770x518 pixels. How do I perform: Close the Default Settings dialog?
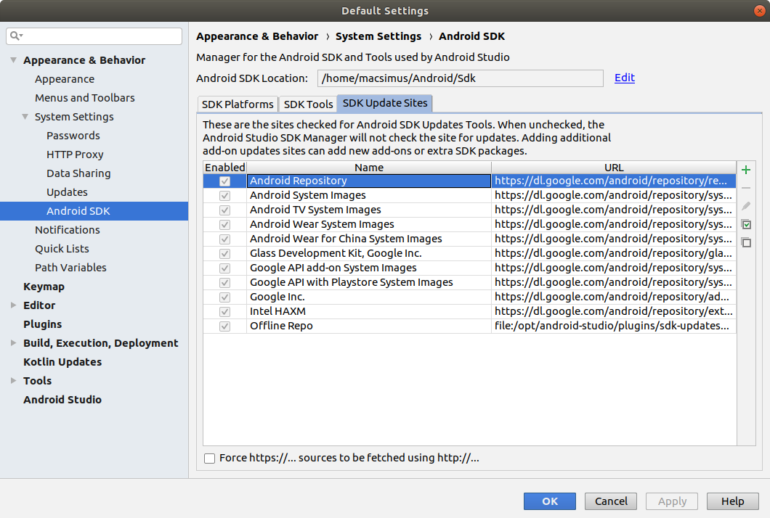(760, 11)
